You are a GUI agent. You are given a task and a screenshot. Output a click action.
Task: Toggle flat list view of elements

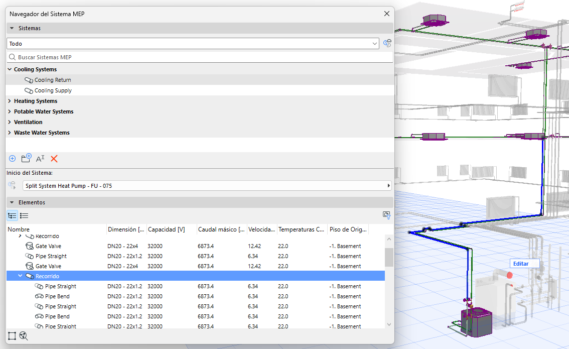tap(24, 216)
